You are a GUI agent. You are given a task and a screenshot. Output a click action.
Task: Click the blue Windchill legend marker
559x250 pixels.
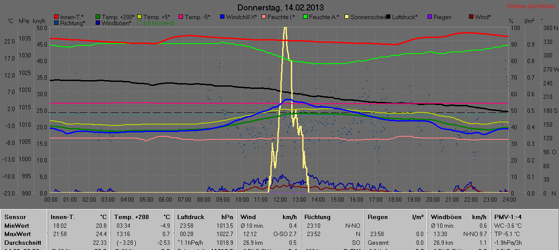(x=222, y=17)
